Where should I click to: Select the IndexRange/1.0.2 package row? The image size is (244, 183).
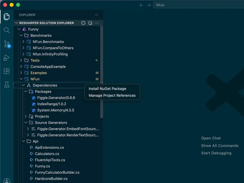[57, 104]
